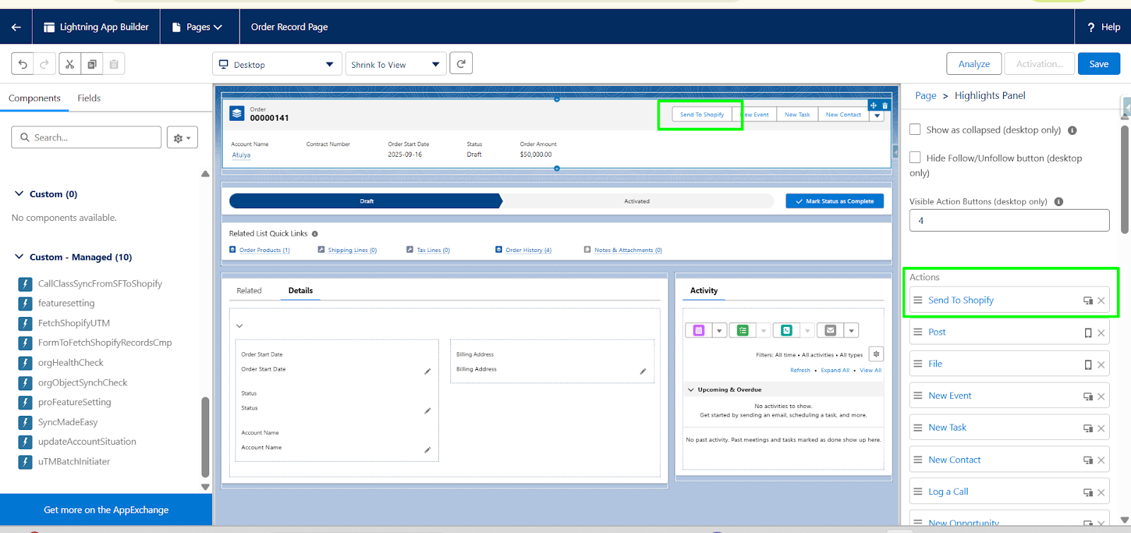Screen dimensions: 1131x533
Task: Open the component search settings gear
Action: (x=182, y=138)
